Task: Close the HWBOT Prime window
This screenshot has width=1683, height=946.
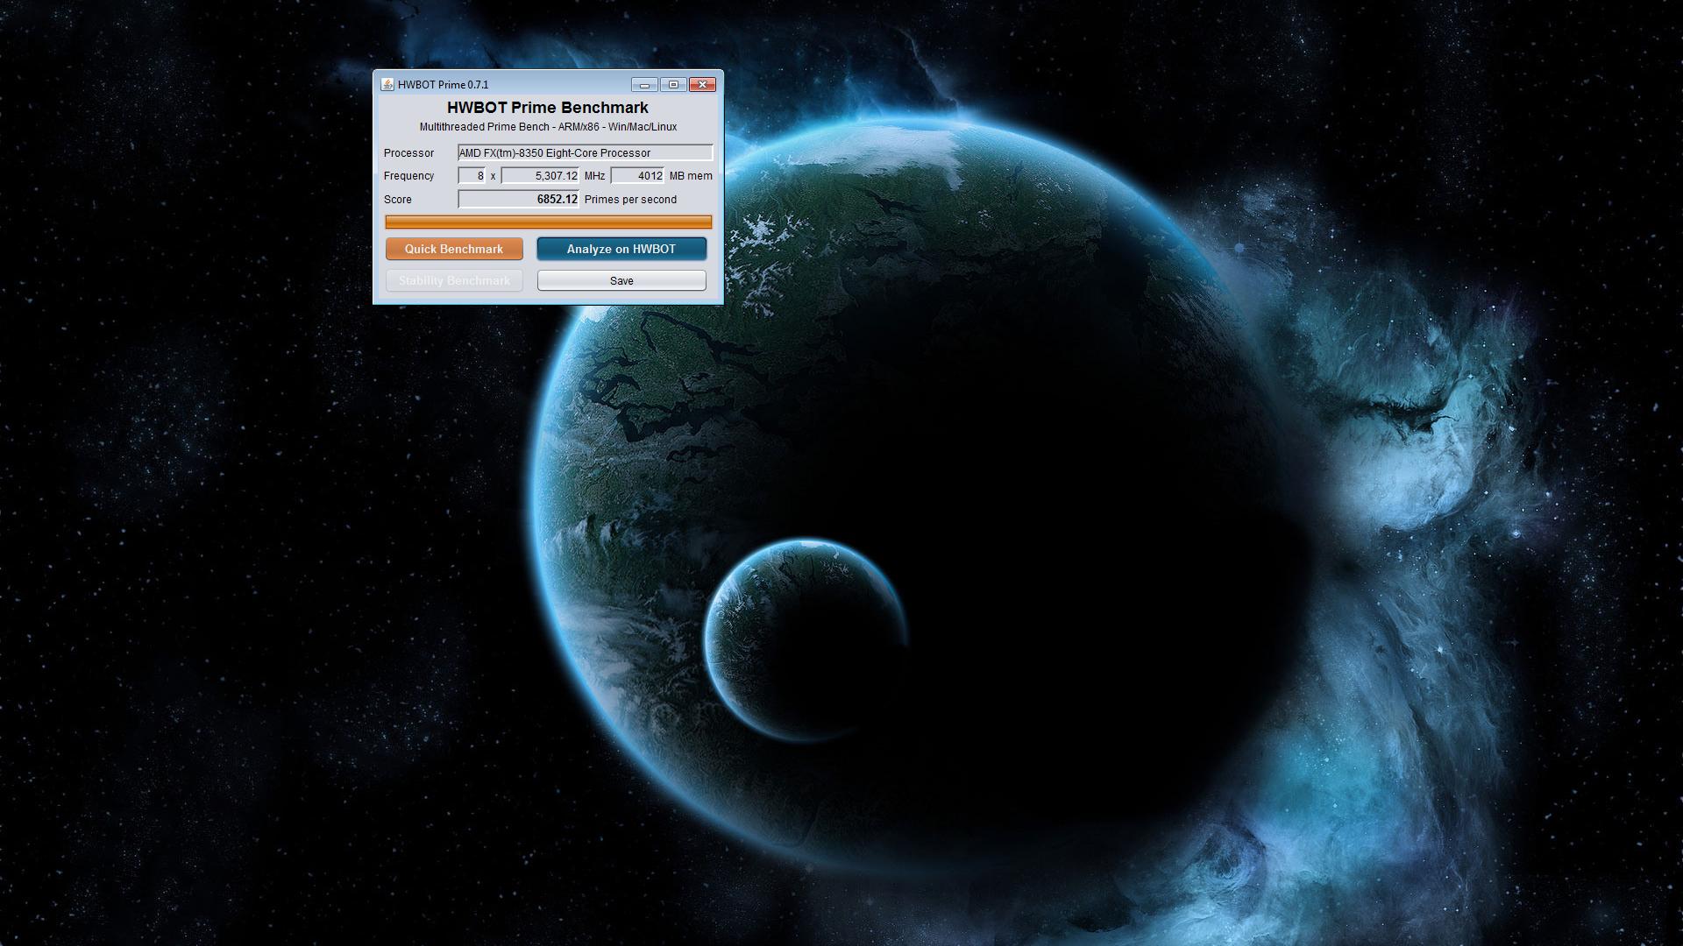Action: [x=702, y=85]
